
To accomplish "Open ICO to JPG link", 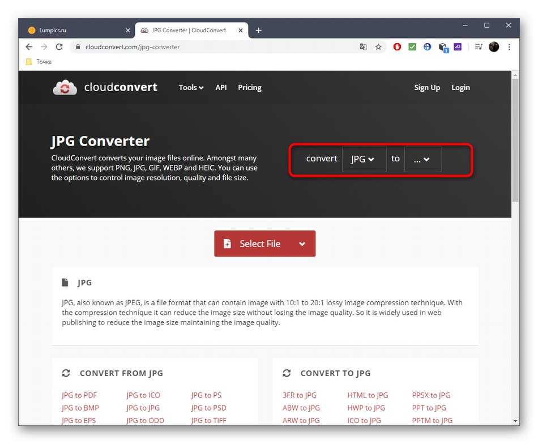I will tap(364, 421).
